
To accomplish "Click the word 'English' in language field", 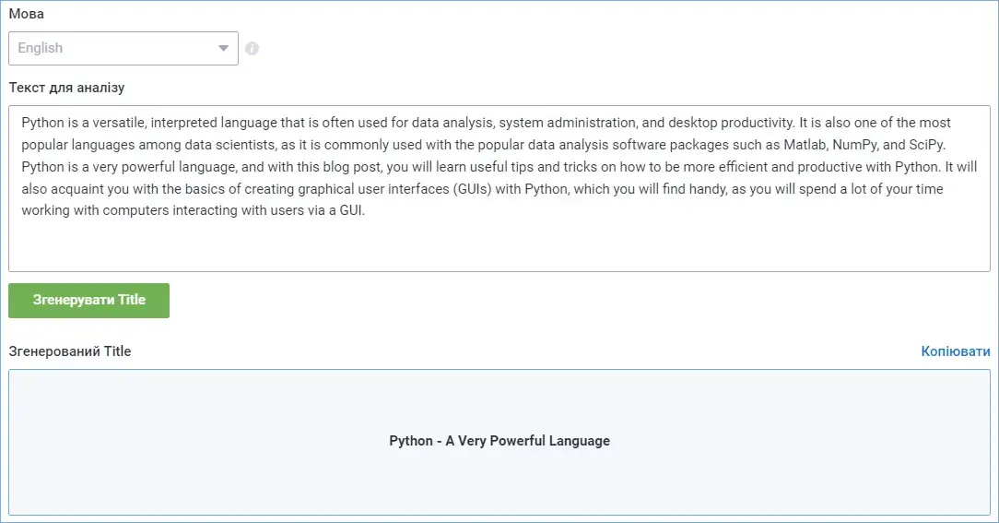I will point(41,49).
